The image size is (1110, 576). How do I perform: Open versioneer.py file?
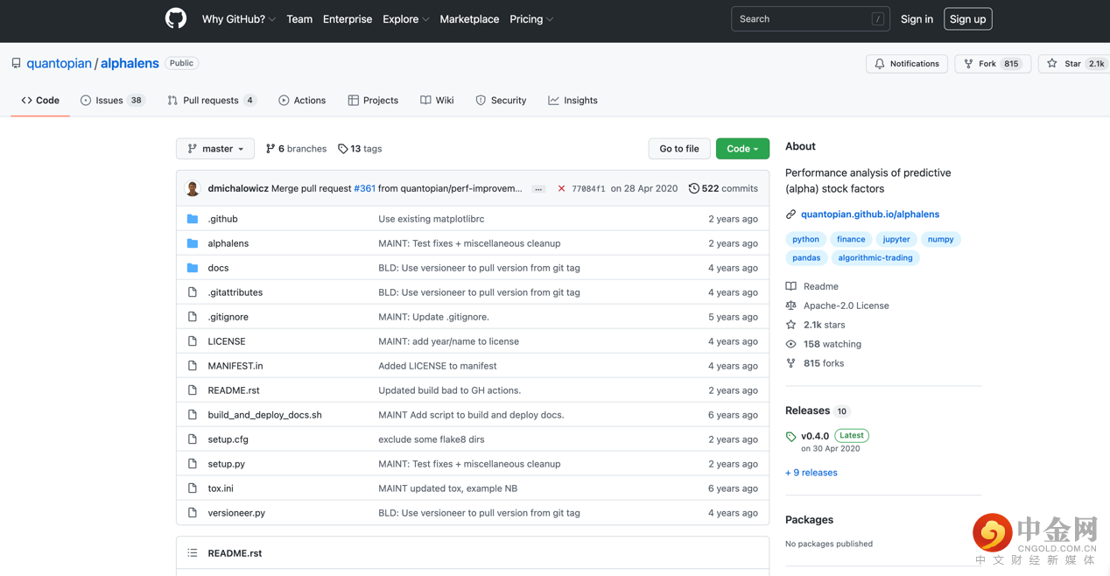click(236, 513)
